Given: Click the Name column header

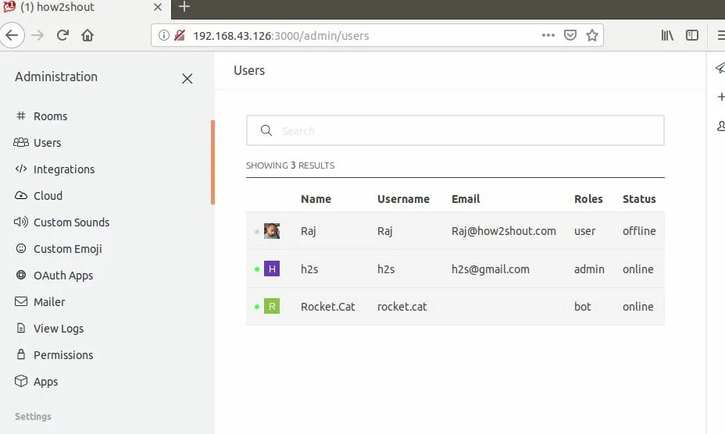Looking at the screenshot, I should 316,199.
